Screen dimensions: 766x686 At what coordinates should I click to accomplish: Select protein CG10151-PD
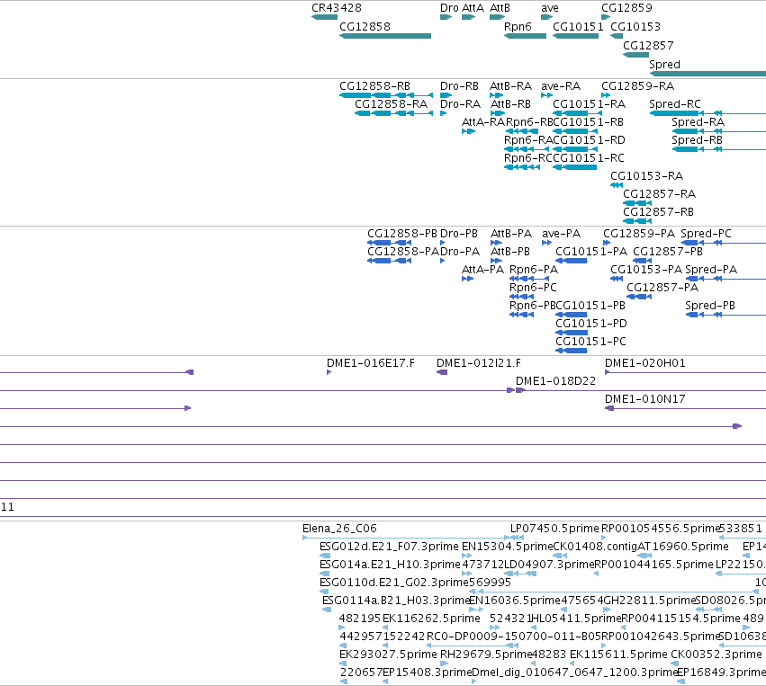pyautogui.click(x=571, y=334)
